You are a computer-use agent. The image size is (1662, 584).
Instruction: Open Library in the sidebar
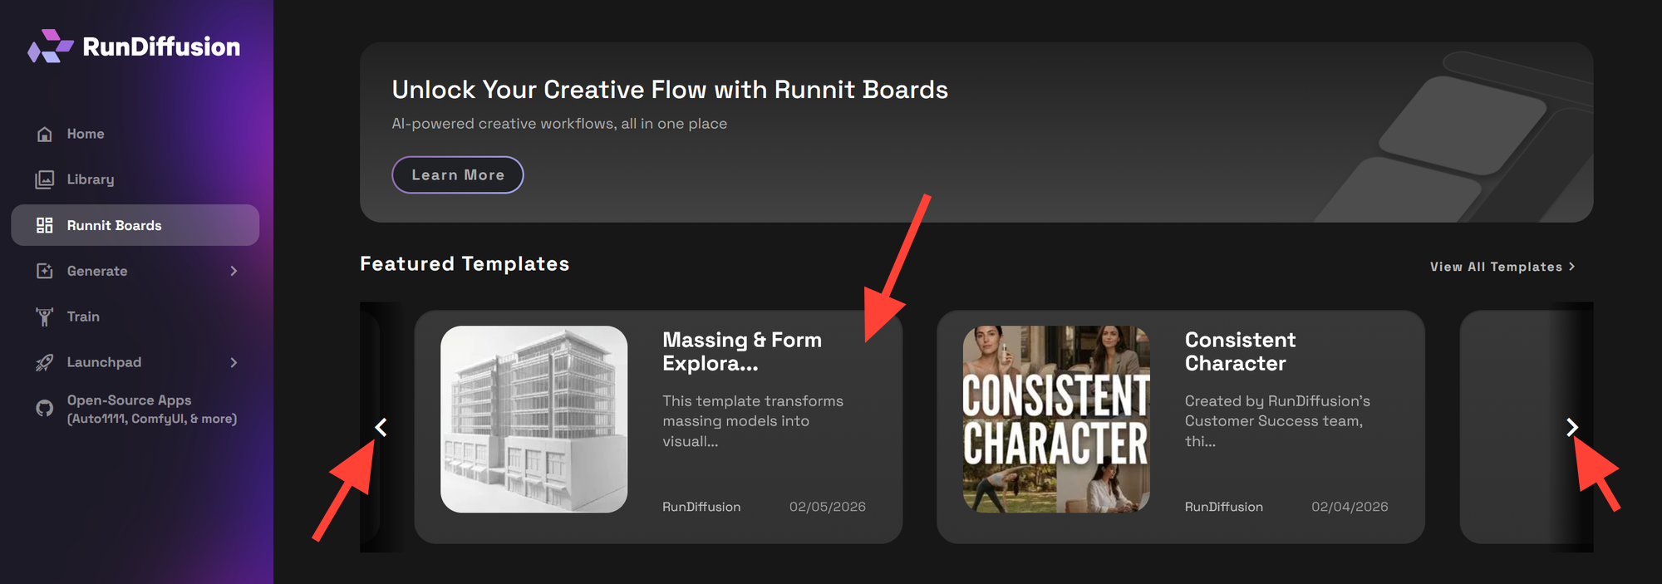click(135, 179)
